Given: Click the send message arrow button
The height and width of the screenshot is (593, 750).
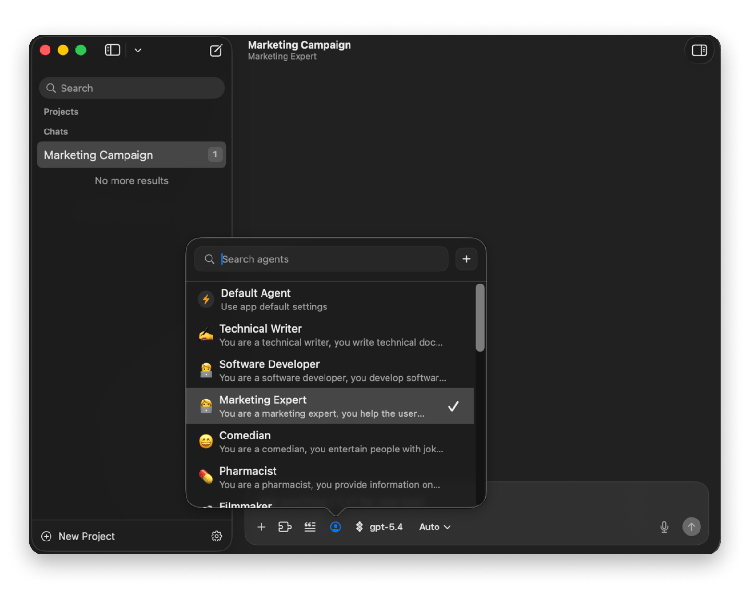Looking at the screenshot, I should (x=691, y=527).
